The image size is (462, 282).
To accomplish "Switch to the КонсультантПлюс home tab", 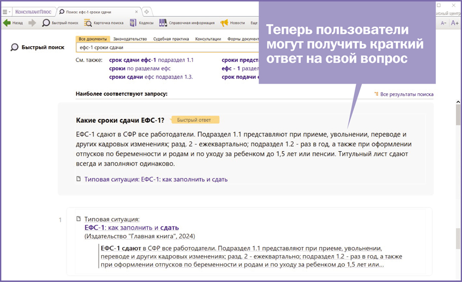I will pyautogui.click(x=33, y=12).
